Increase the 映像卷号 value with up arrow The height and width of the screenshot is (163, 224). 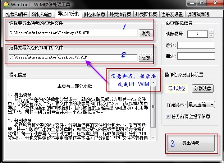[x=211, y=32]
